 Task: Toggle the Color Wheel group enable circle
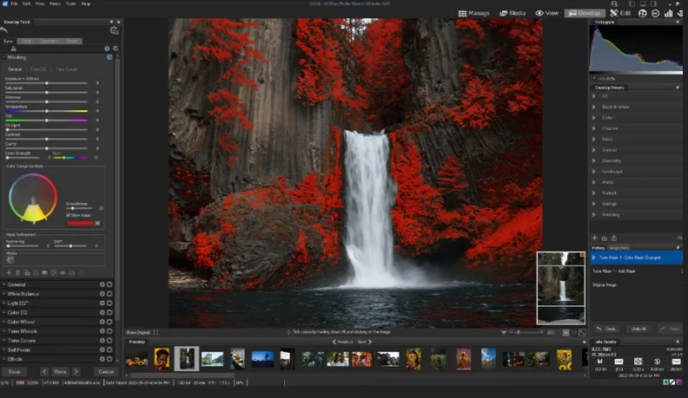point(109,322)
